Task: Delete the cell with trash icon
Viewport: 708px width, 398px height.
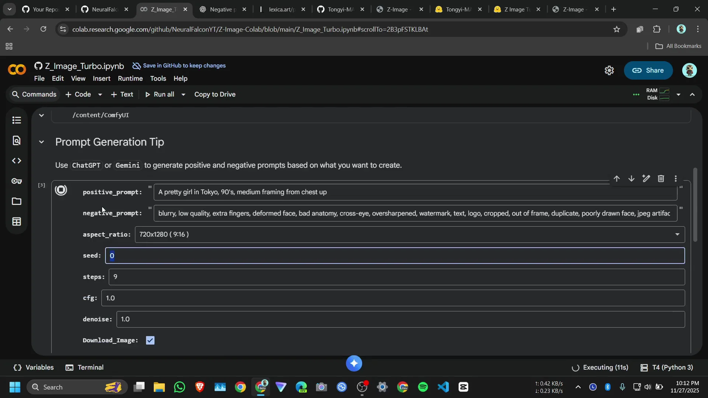Action: click(661, 179)
